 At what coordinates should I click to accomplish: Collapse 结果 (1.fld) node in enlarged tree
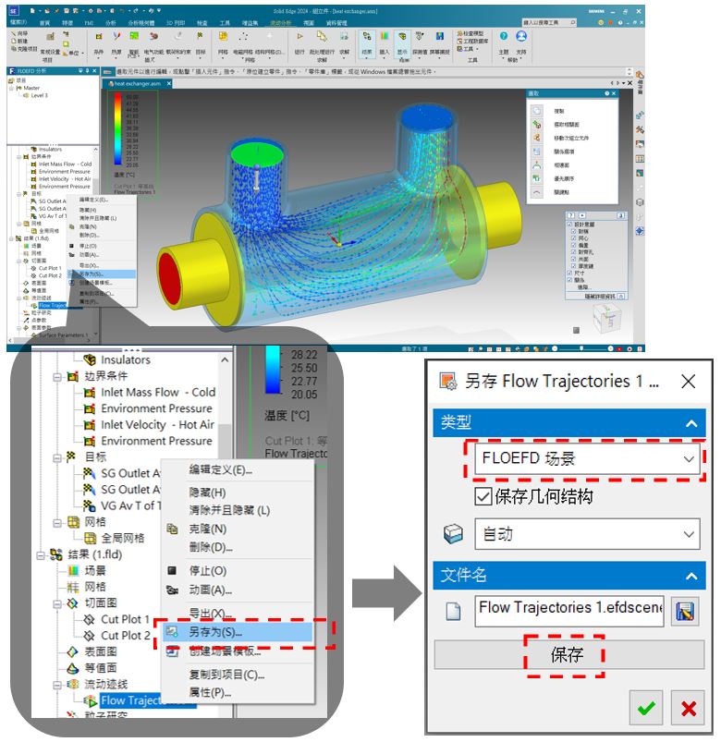pos(41,554)
